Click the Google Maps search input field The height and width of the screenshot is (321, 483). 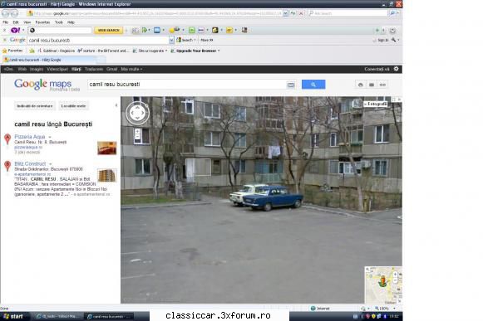coord(187,85)
